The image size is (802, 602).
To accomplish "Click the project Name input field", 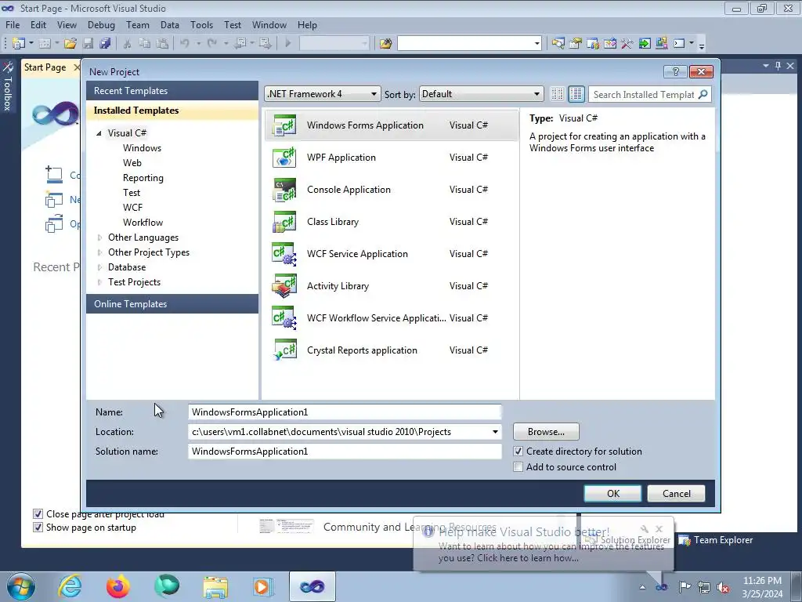I will (345, 412).
